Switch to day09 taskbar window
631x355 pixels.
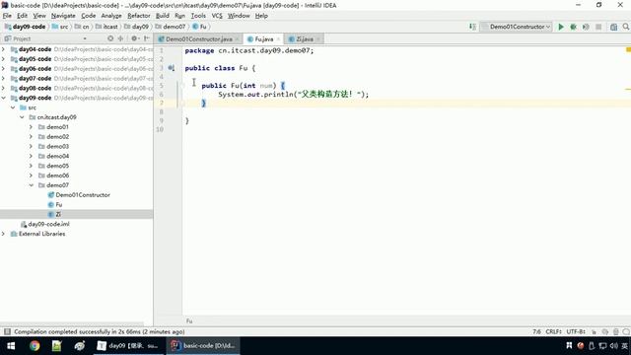(x=129, y=346)
